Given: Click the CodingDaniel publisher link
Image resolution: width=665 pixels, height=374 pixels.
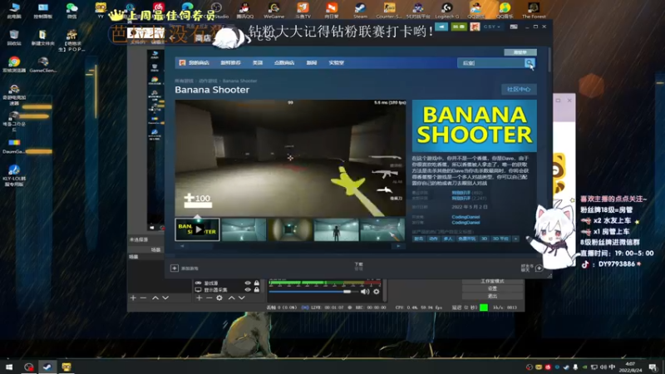Looking at the screenshot, I should pos(465,222).
